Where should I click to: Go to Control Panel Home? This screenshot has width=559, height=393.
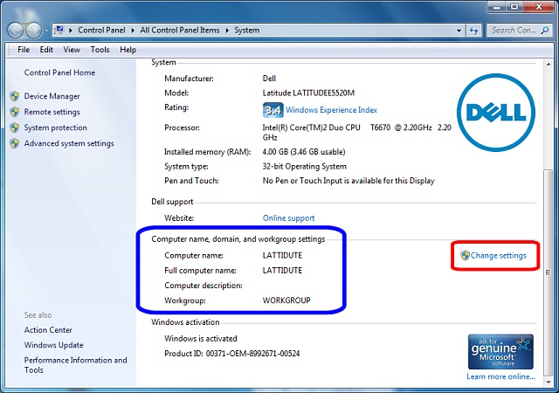click(59, 72)
